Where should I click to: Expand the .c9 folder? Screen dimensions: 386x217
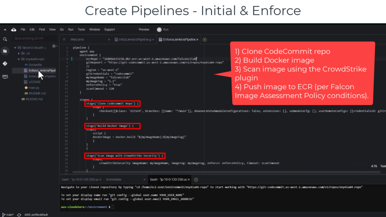(19, 53)
